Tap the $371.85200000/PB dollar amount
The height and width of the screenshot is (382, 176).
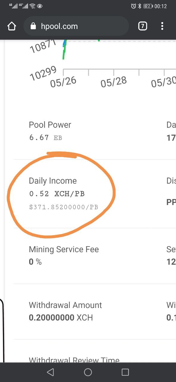[x=64, y=207]
